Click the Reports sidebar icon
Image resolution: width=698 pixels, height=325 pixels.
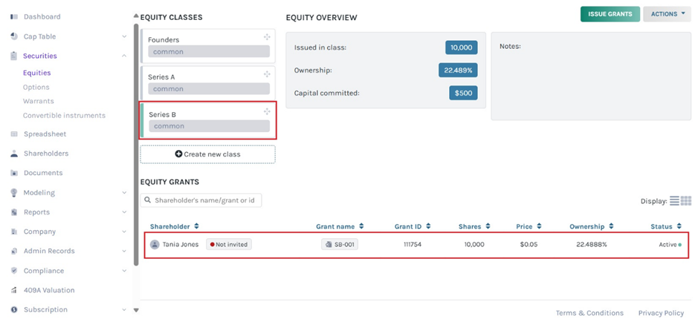click(x=14, y=212)
